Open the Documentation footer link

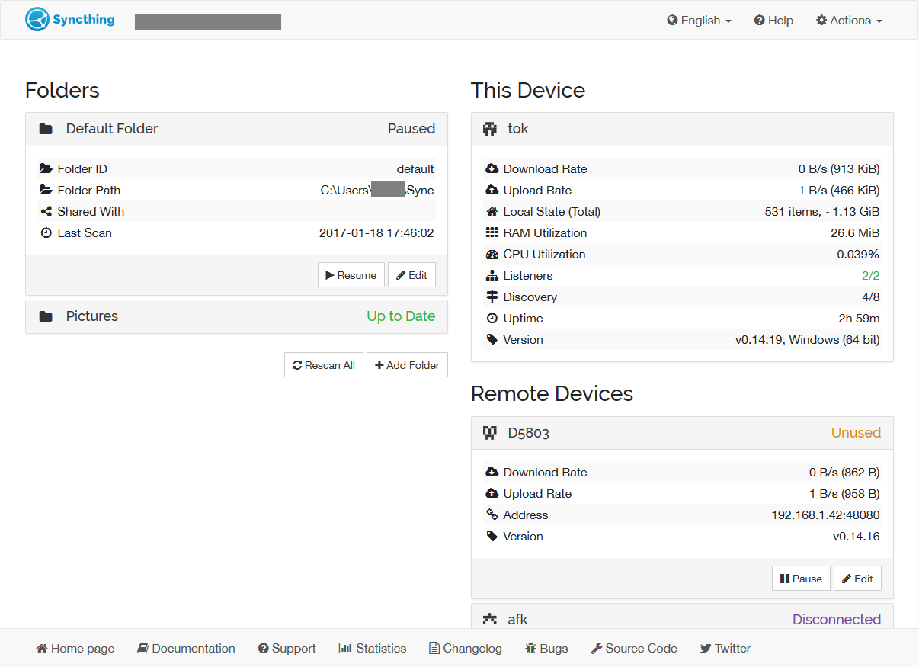tap(186, 649)
